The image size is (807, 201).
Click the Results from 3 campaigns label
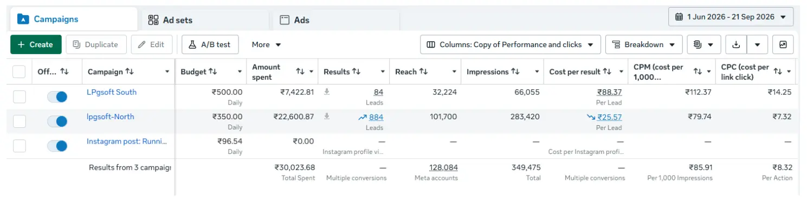coord(130,167)
